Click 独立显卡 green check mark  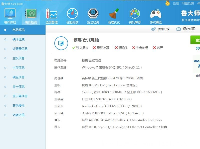coord(74,48)
